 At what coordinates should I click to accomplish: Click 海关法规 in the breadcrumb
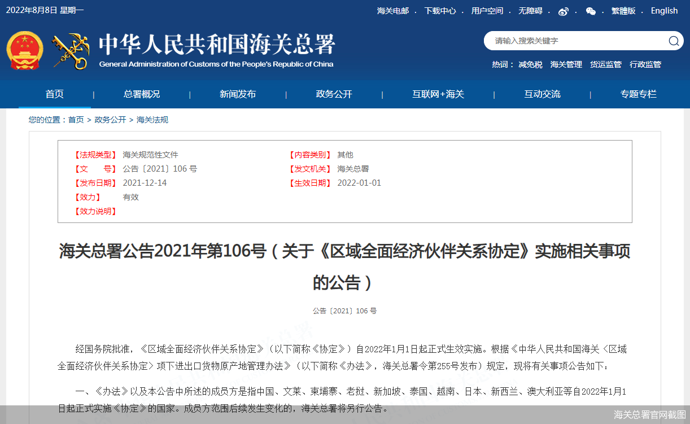(x=152, y=120)
